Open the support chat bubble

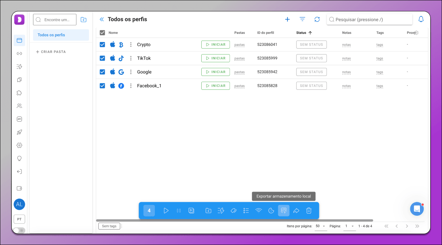(x=417, y=209)
